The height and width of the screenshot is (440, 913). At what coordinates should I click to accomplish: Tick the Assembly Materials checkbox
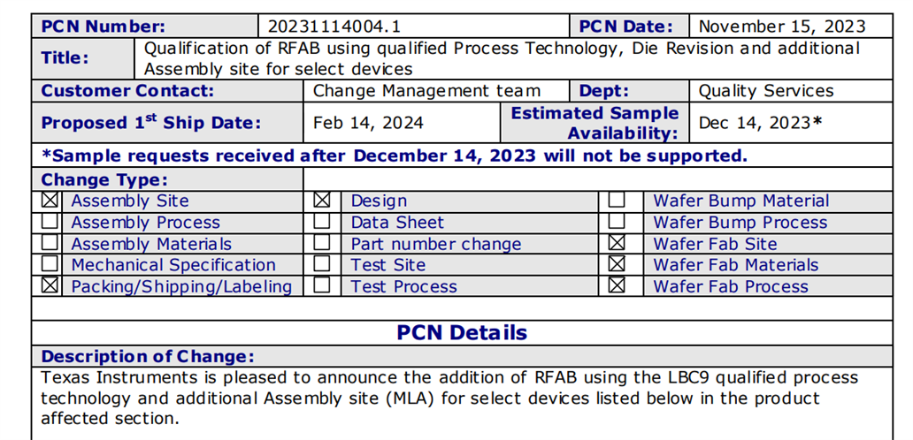tap(50, 242)
